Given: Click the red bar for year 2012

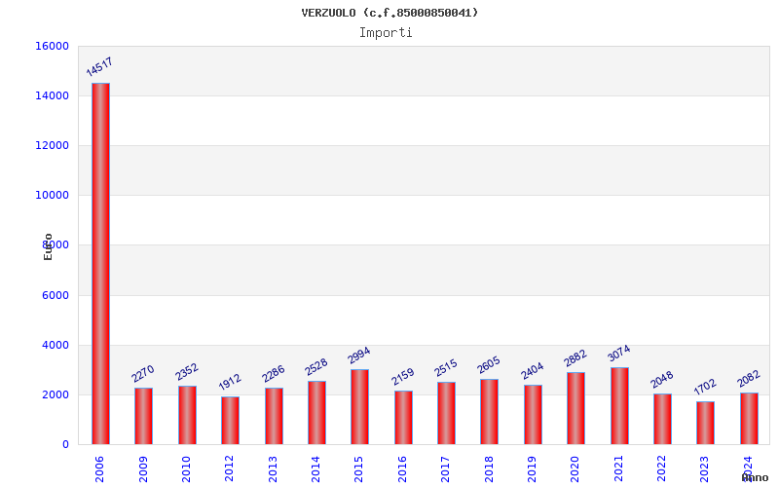Looking at the screenshot, I should point(230,421).
